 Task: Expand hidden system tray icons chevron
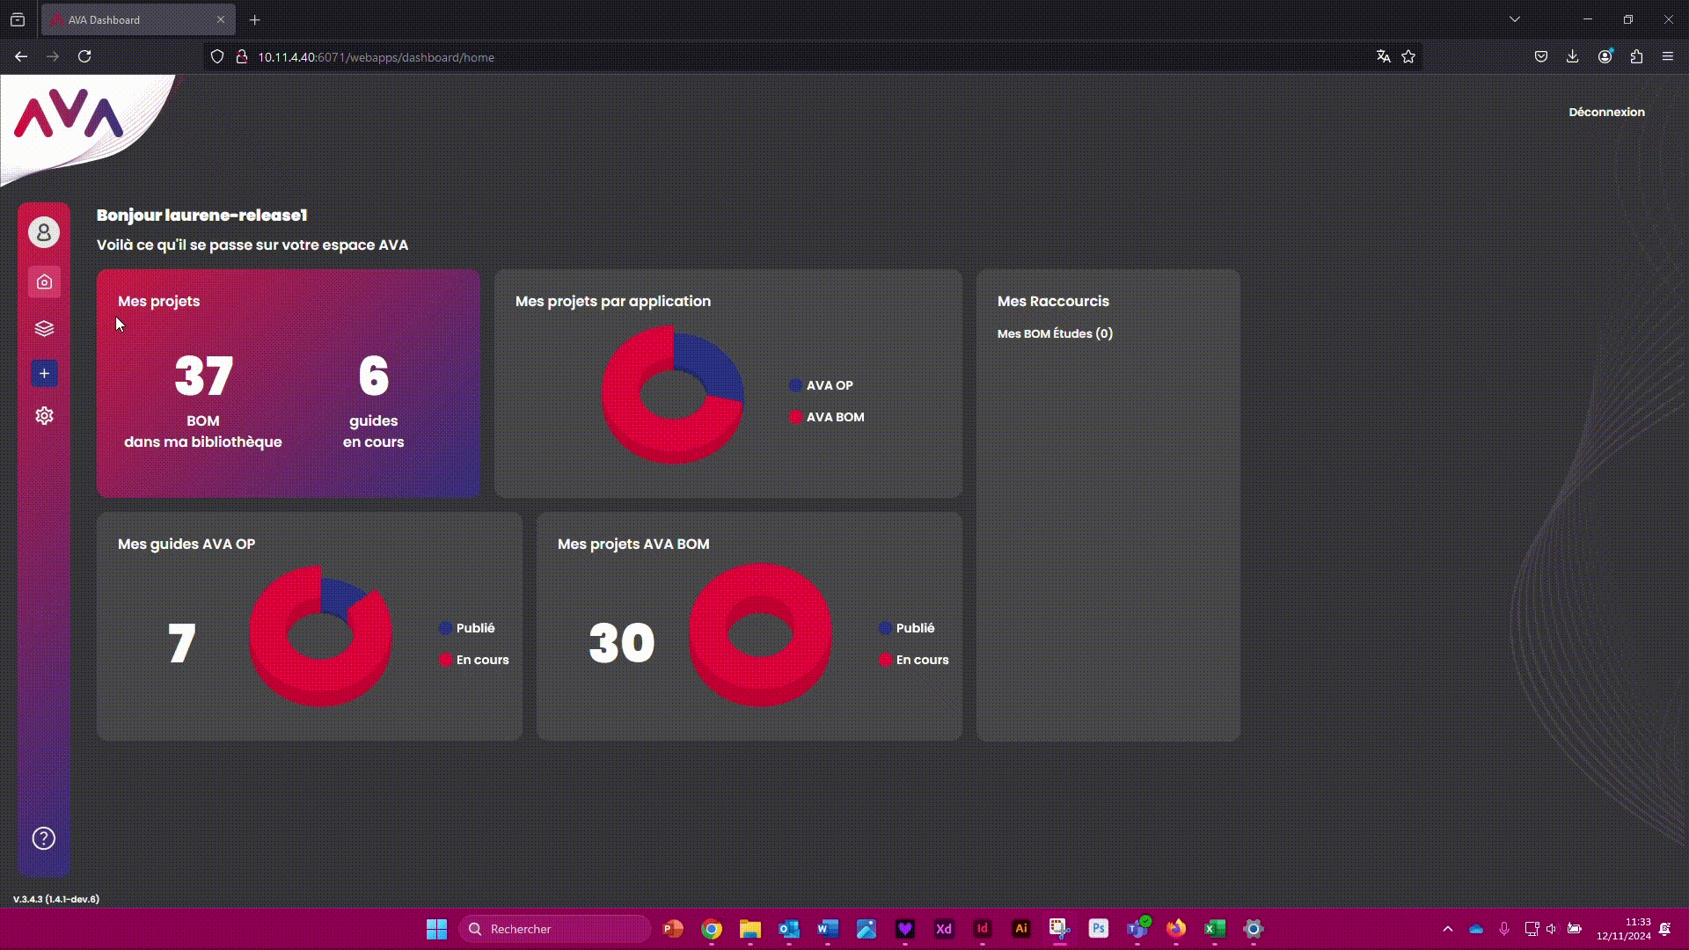coord(1448,929)
